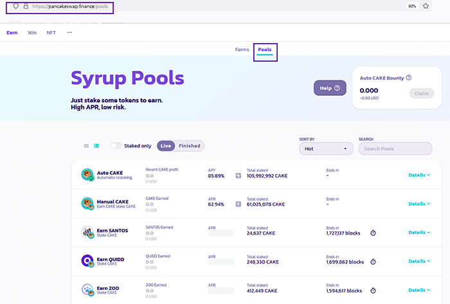Click the 62.94% APR value
The image size is (450, 304).
216,204
